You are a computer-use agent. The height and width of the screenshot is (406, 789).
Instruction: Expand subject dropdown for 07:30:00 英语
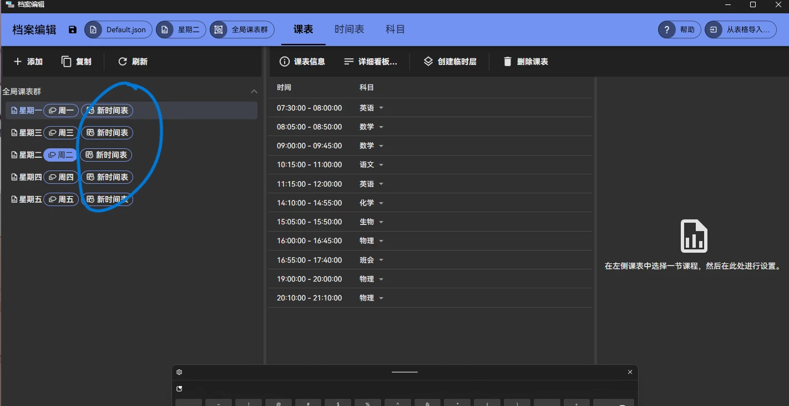(x=381, y=108)
